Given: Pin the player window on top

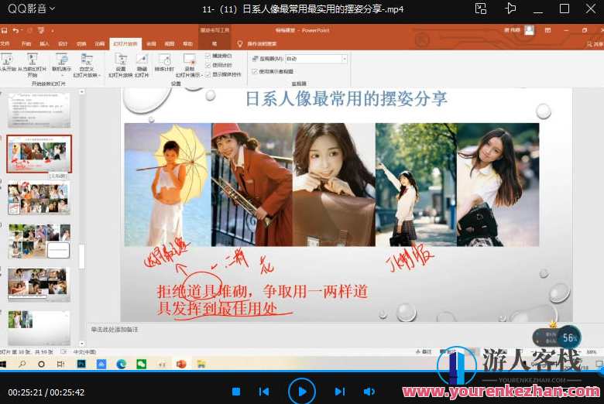Looking at the screenshot, I should coord(510,9).
